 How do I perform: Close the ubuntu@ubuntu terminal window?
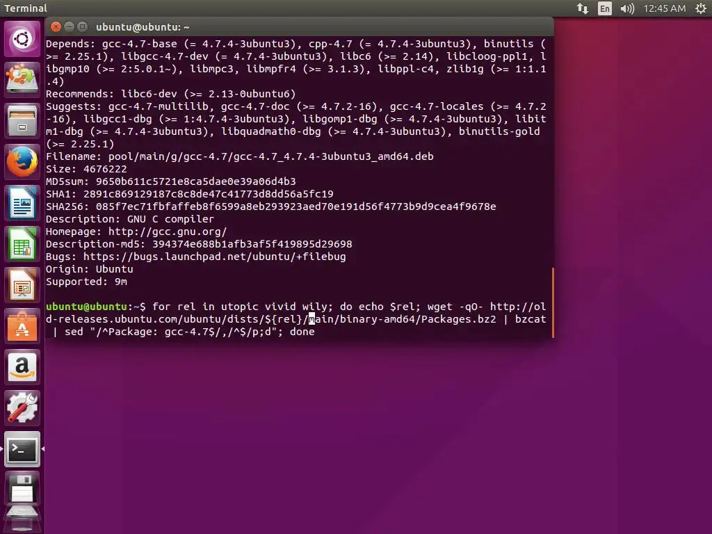click(x=56, y=27)
